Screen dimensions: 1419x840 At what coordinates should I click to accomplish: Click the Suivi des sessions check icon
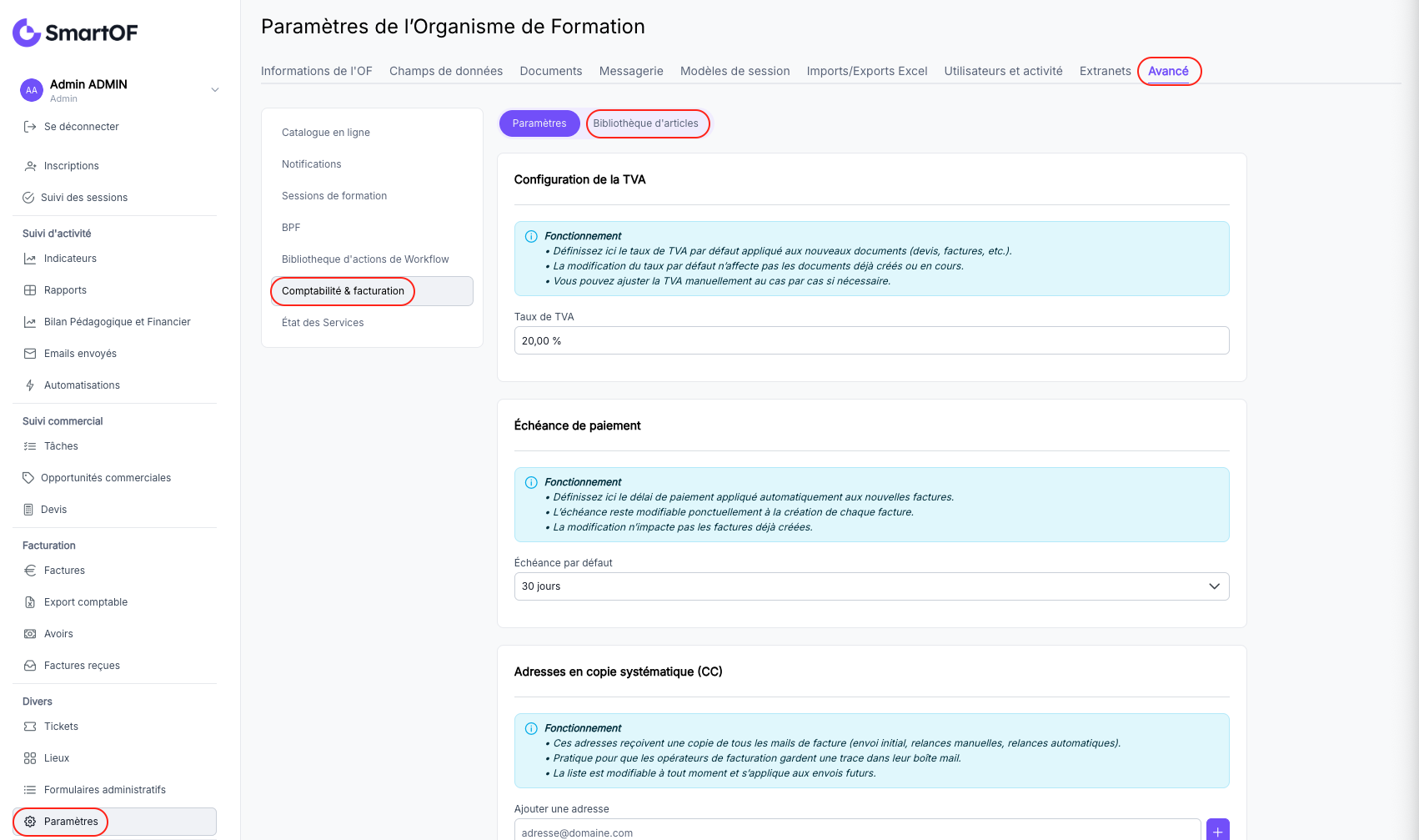[28, 198]
